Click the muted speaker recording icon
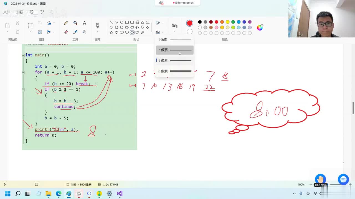The width and height of the screenshot is (355, 199). click(x=161, y=3)
